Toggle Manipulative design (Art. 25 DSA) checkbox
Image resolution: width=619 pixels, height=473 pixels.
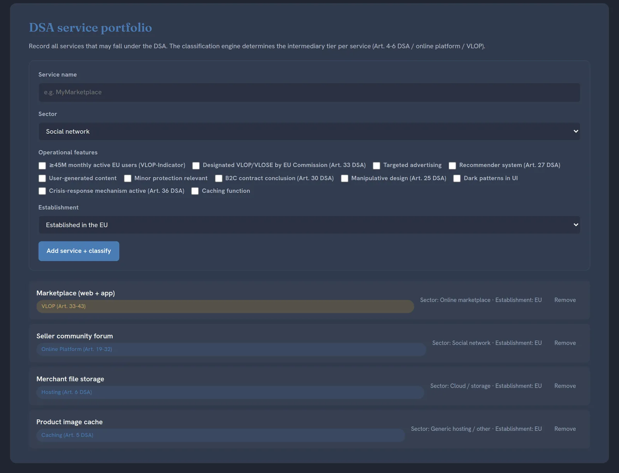click(x=345, y=178)
